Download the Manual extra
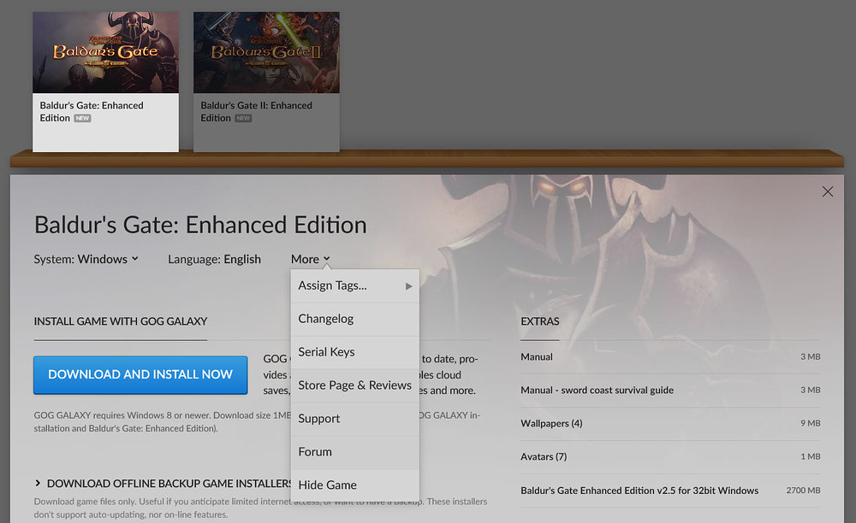 tap(670, 357)
